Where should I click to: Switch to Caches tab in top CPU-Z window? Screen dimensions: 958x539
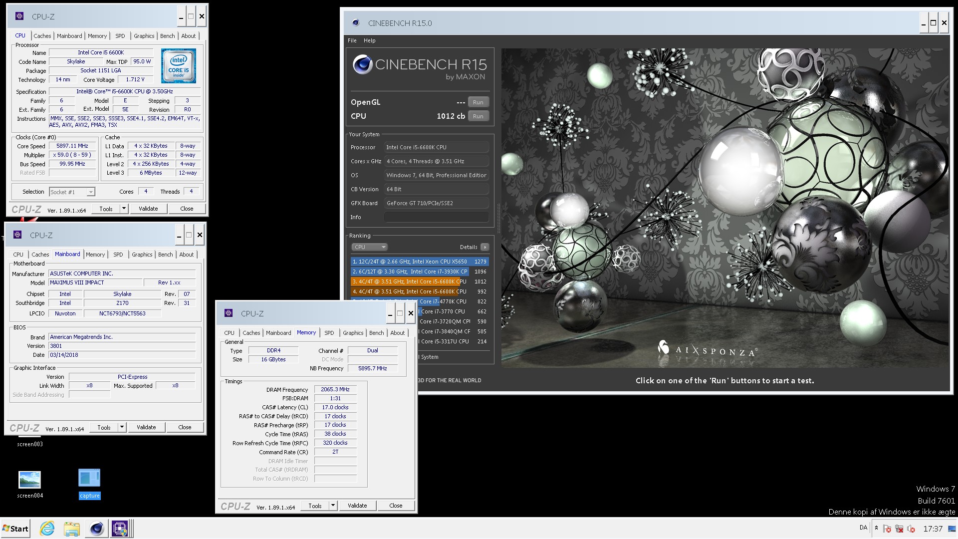42,36
